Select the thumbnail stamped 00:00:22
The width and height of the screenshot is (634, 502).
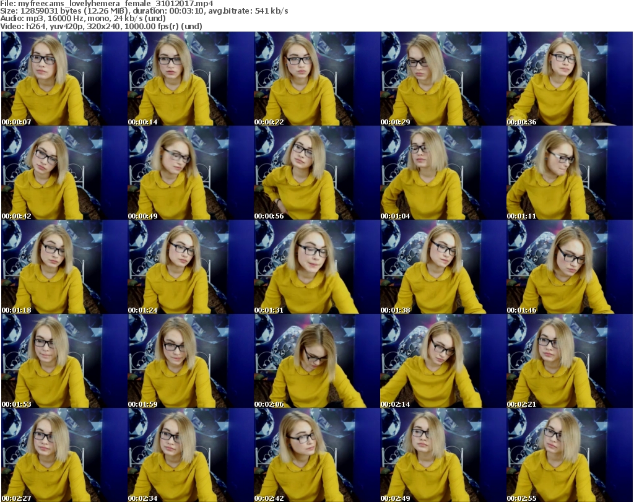317,79
